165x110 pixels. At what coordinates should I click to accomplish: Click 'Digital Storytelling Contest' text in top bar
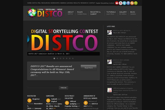[105, 3]
